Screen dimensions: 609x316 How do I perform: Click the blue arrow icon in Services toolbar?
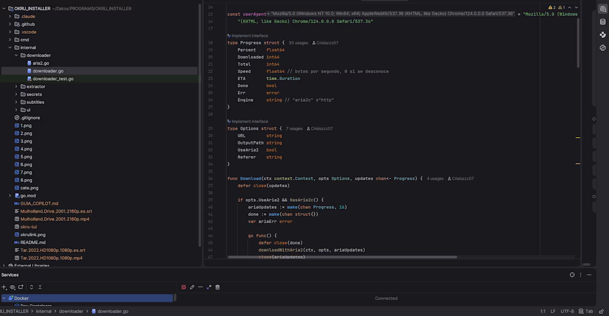pos(209,287)
